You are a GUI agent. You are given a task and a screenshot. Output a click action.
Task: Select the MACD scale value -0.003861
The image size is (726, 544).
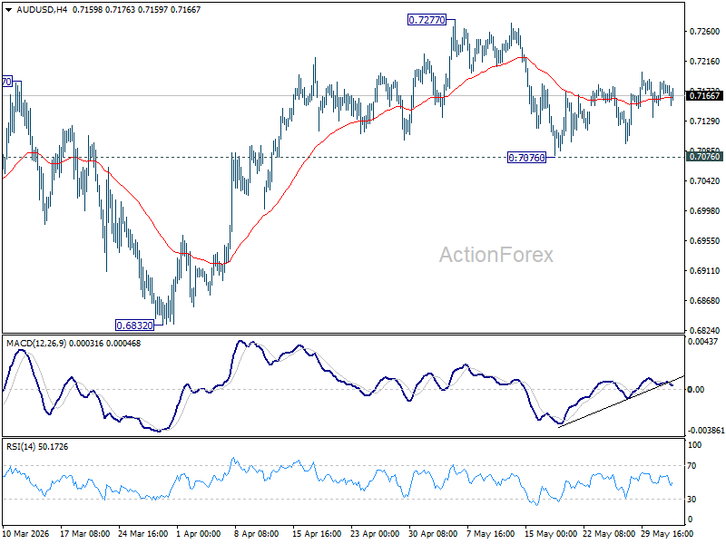(706, 431)
